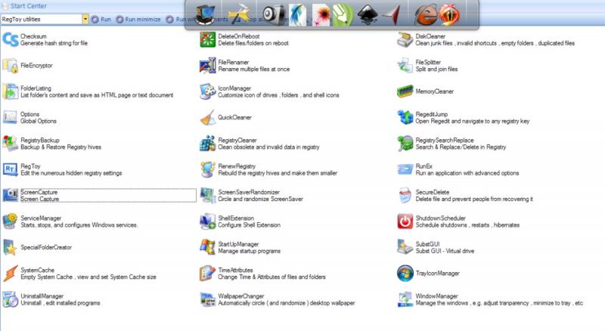The width and height of the screenshot is (605, 331).
Task: Click 'Run an application with advanced options'
Action: pos(467,173)
